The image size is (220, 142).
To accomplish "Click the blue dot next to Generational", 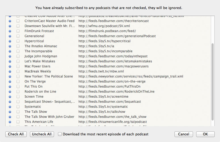I will pos(10,36).
